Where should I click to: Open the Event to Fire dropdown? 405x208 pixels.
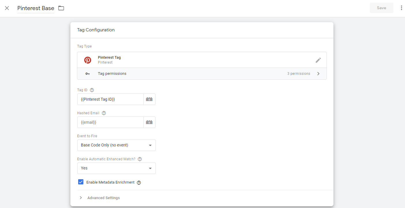[116, 145]
